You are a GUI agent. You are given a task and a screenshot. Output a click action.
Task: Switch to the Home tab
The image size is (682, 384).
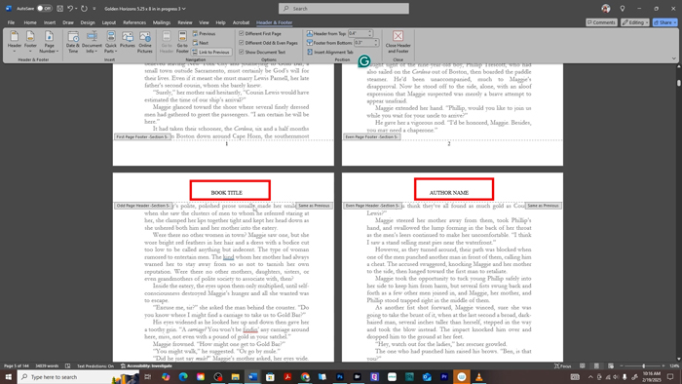[x=30, y=22]
